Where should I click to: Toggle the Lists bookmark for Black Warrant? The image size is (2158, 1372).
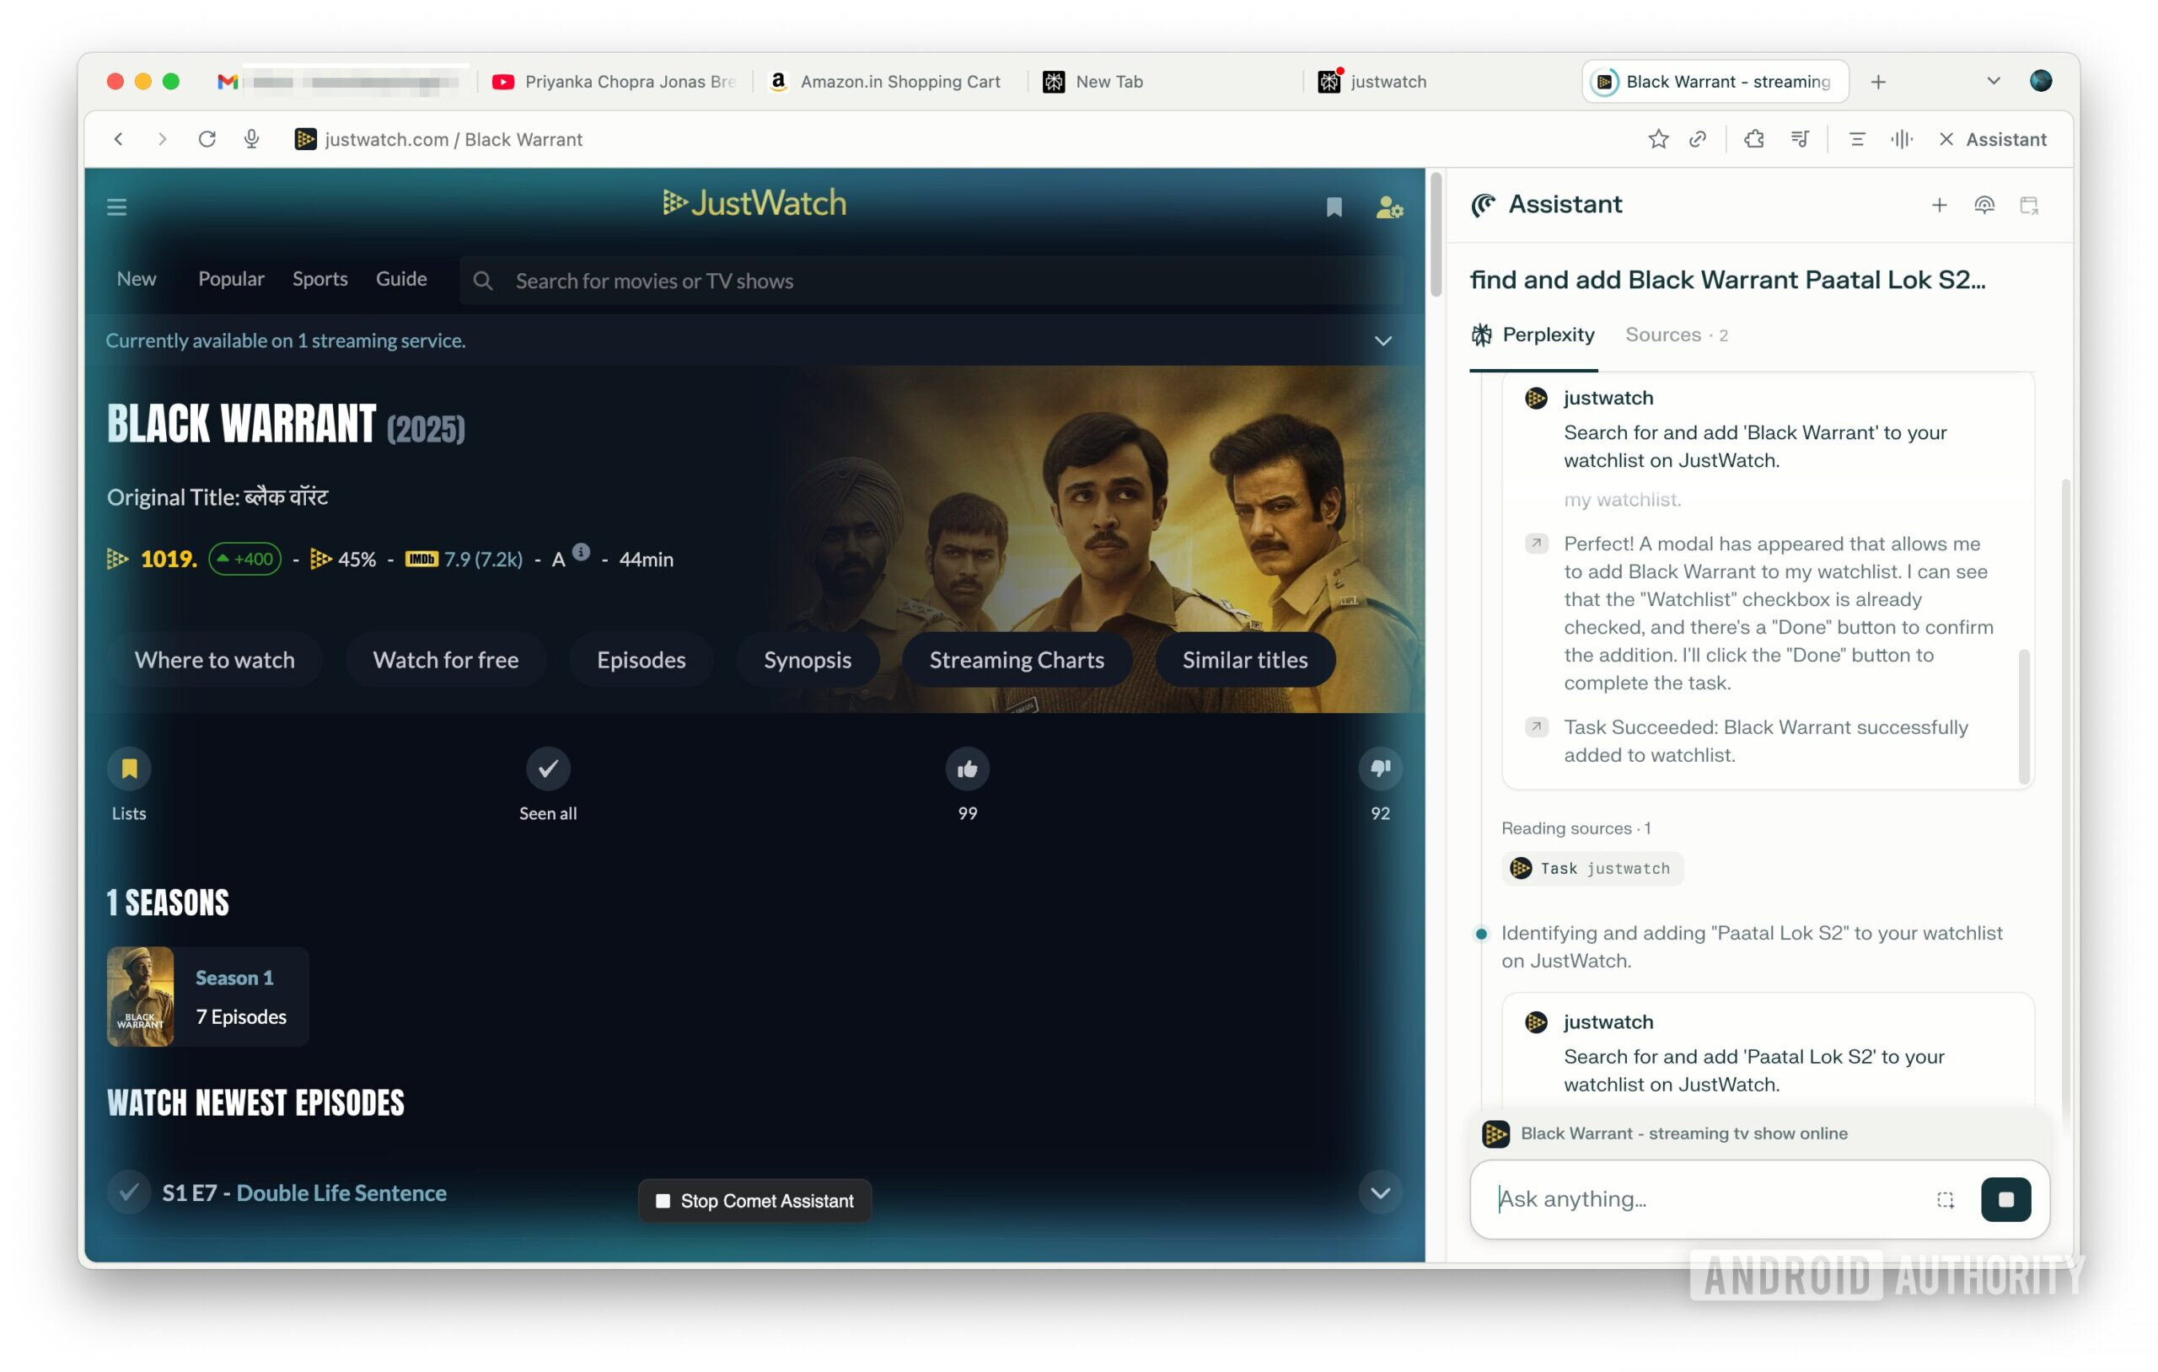tap(129, 768)
